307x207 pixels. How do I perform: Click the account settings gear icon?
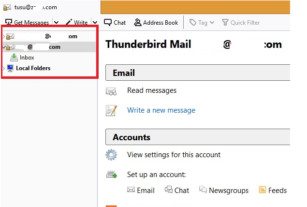tap(111, 155)
